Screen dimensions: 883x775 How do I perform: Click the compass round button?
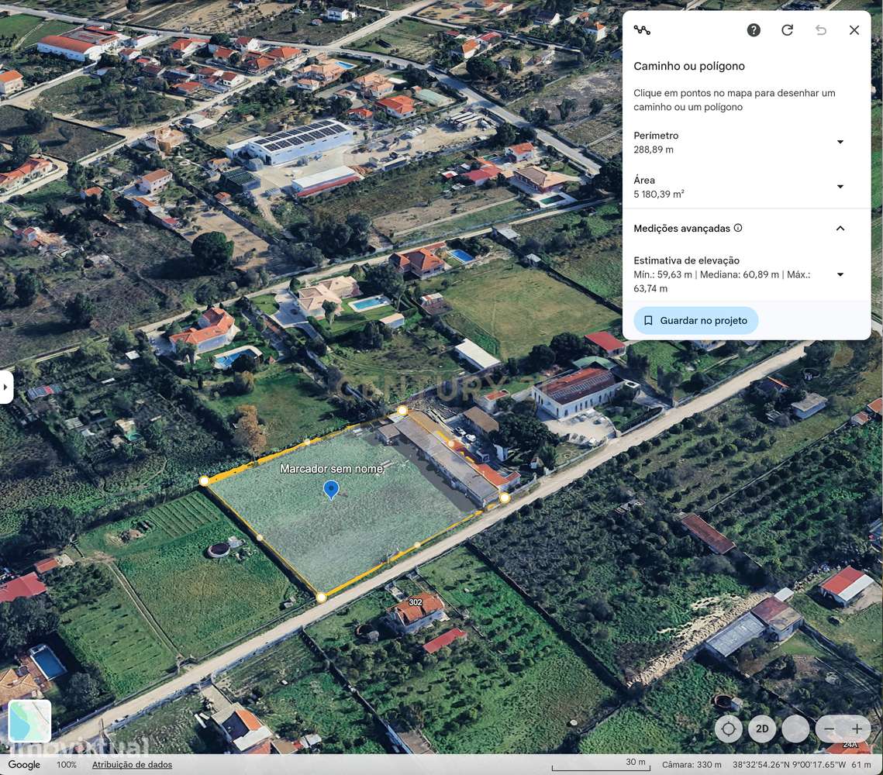pos(795,728)
